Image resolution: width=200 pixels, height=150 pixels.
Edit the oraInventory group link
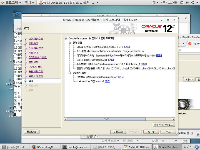[107, 81]
